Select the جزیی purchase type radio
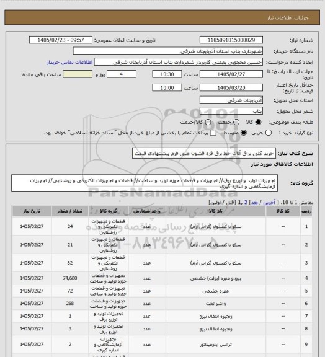 point(269,133)
